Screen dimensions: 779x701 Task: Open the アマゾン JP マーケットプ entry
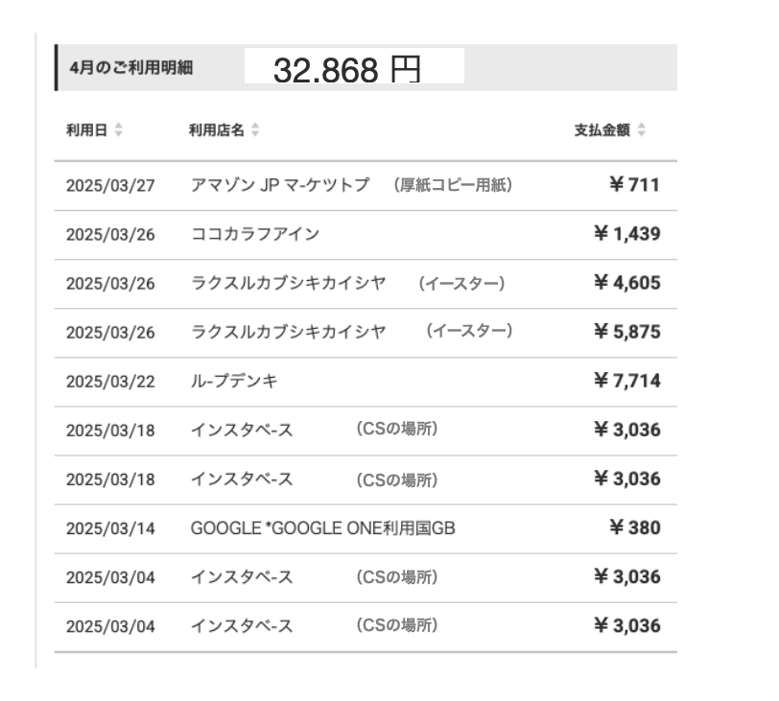point(280,185)
